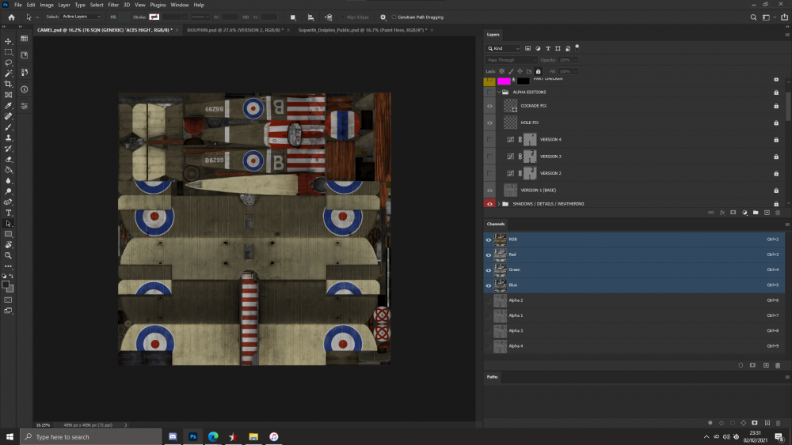The image size is (792, 445).
Task: Expand the SHADOWS / DETAILS / WEATHERING group
Action: [498, 204]
